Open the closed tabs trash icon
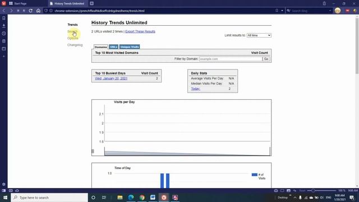This screenshot has width=359, height=202. click(324, 3)
